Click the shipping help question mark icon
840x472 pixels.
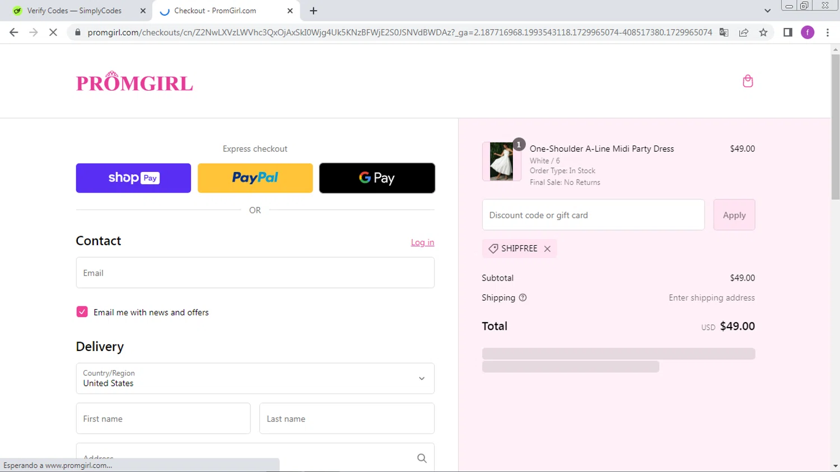[522, 298]
